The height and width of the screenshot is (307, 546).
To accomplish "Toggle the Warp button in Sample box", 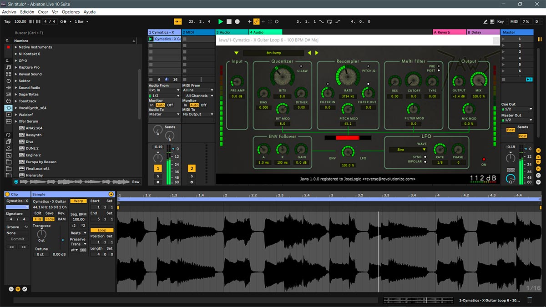I will 78,201.
